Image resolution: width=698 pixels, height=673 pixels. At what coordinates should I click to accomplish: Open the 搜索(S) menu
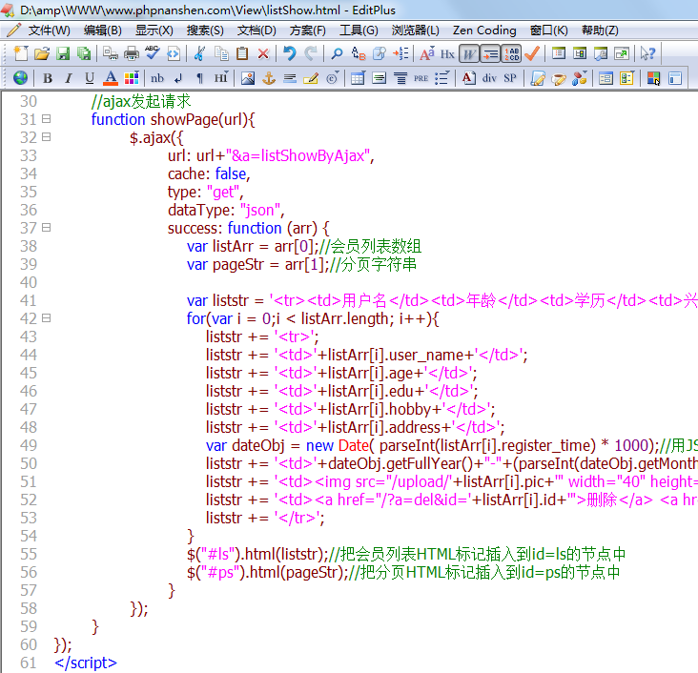[x=205, y=31]
